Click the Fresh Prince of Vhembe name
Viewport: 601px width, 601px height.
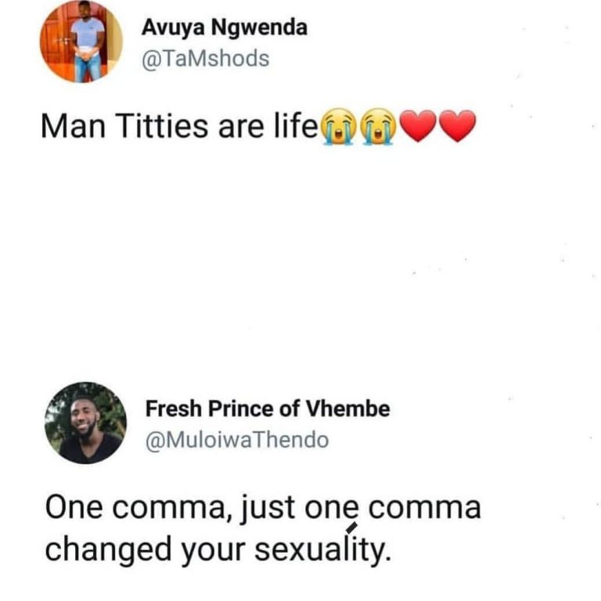coord(268,408)
